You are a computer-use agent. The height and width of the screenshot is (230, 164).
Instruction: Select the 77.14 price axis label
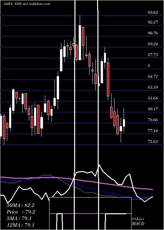tap(153, 131)
